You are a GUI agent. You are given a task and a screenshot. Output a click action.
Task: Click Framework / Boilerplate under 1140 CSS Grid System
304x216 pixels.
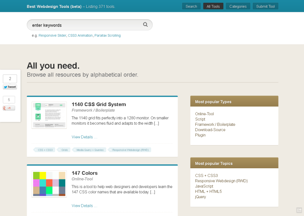coord(93,110)
